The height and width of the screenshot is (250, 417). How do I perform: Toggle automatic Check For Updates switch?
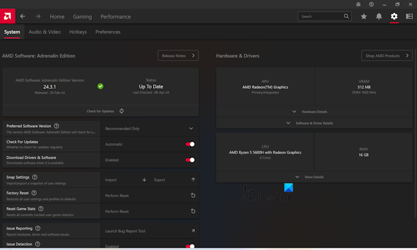click(191, 144)
